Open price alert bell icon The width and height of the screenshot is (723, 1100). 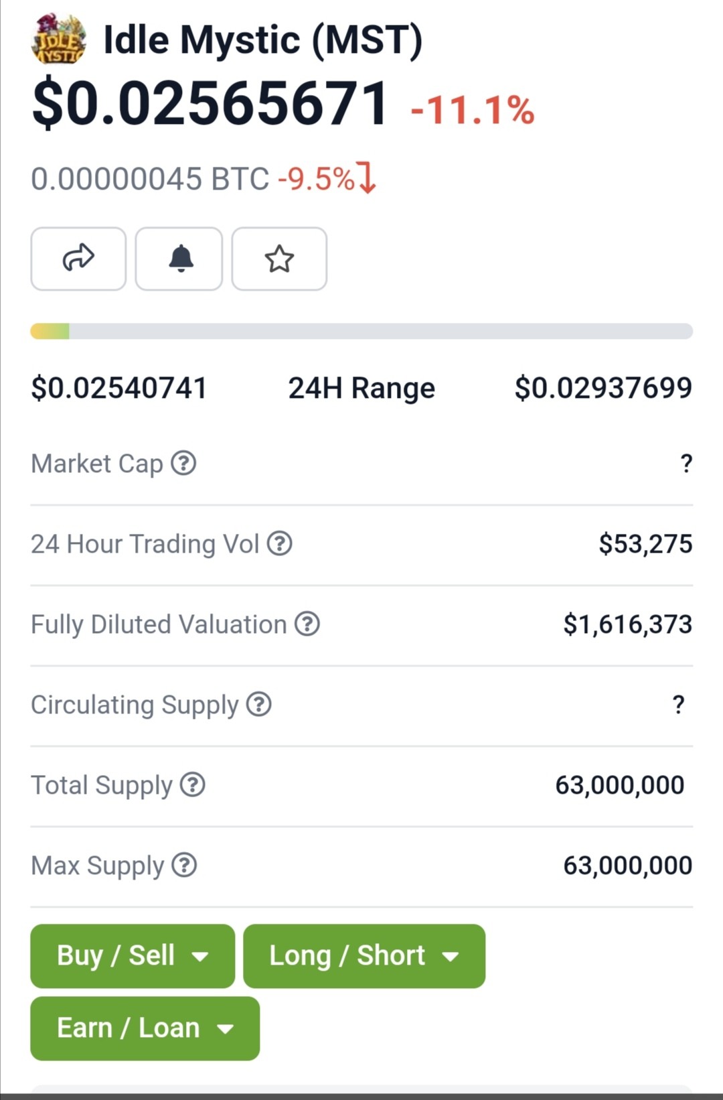pyautogui.click(x=179, y=259)
